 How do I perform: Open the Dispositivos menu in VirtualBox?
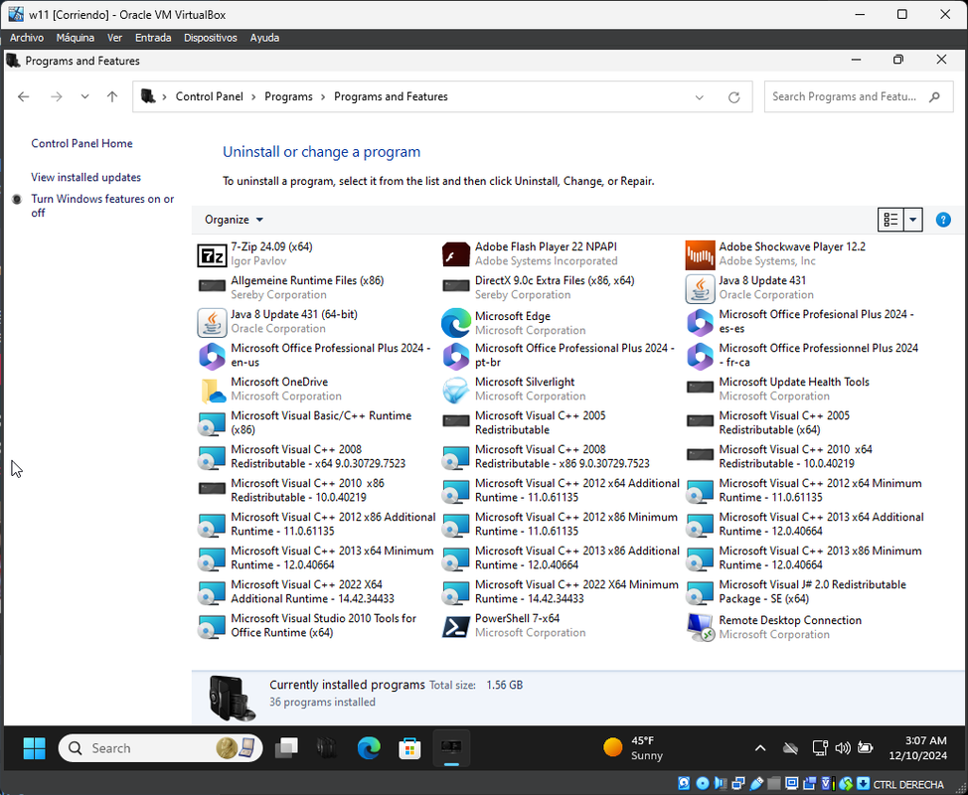(x=211, y=38)
